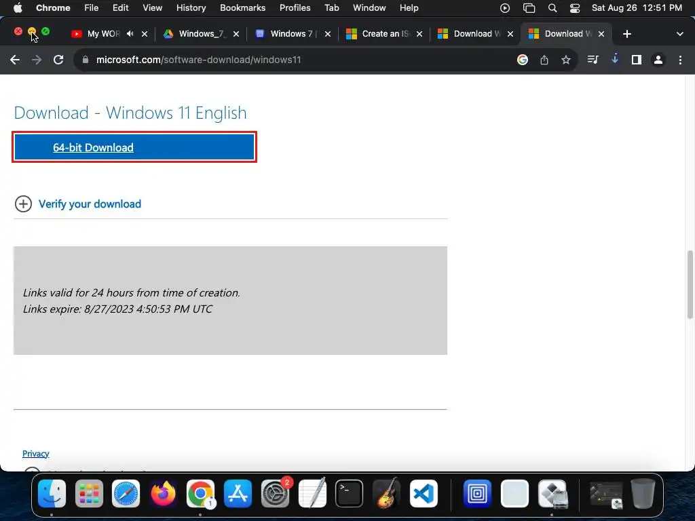Open Spotlight search in menu bar
The image size is (695, 521).
pyautogui.click(x=552, y=7)
